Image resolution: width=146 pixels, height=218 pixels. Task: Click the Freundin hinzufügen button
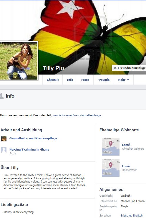129,68
